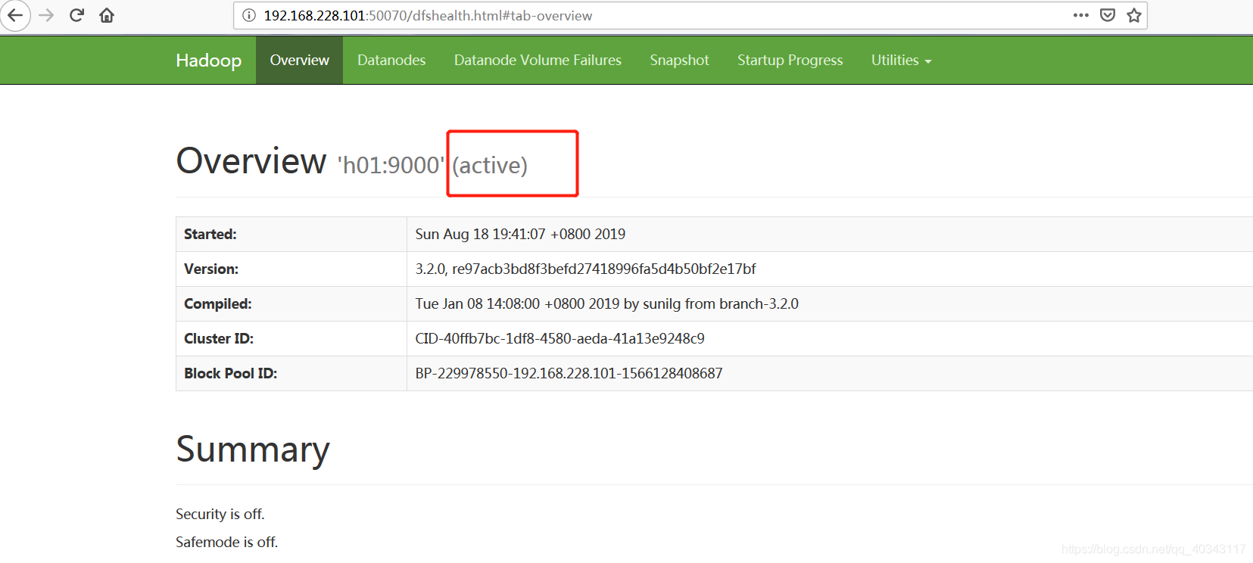Image resolution: width=1253 pixels, height=563 pixels.
Task: Click the browser forward arrow
Action: 46,15
